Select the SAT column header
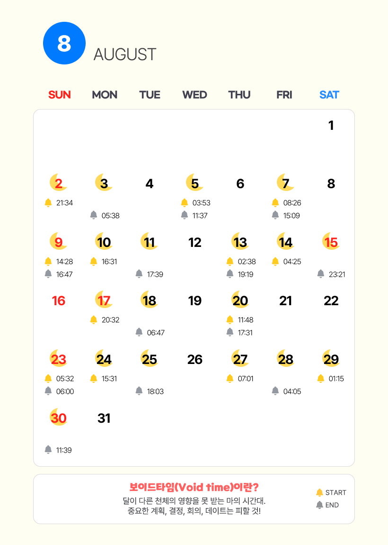 pyautogui.click(x=329, y=95)
